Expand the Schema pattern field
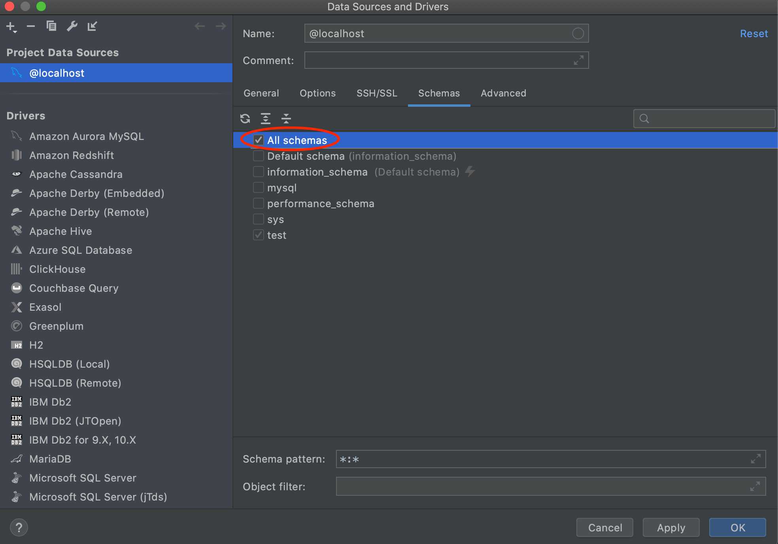This screenshot has width=778, height=544. click(x=755, y=459)
